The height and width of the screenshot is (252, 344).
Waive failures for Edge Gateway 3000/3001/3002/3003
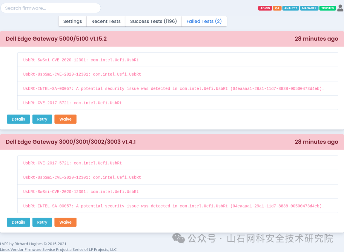pyautogui.click(x=65, y=222)
